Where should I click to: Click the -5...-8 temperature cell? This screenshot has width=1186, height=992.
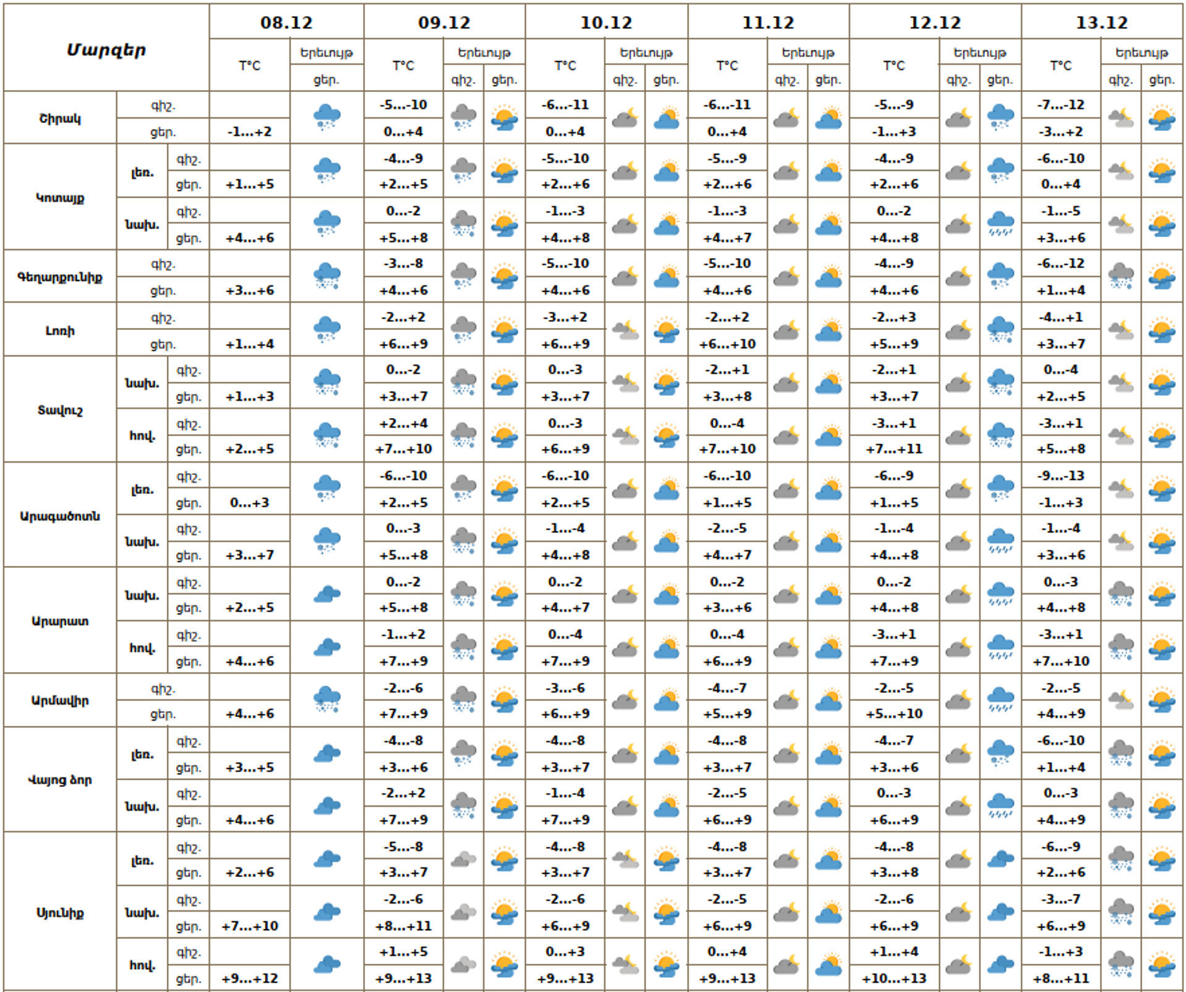(x=403, y=846)
